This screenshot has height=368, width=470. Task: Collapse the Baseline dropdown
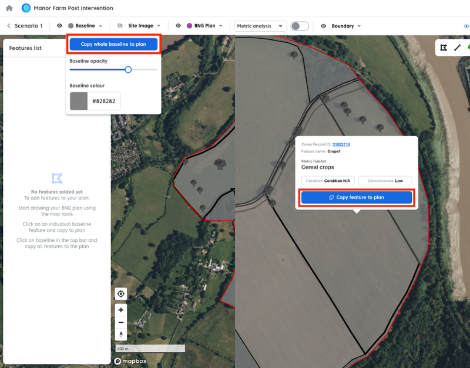100,26
